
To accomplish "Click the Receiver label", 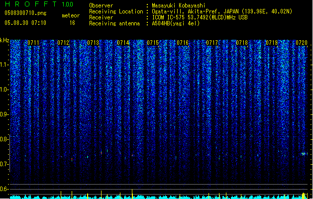I will point(101,17).
